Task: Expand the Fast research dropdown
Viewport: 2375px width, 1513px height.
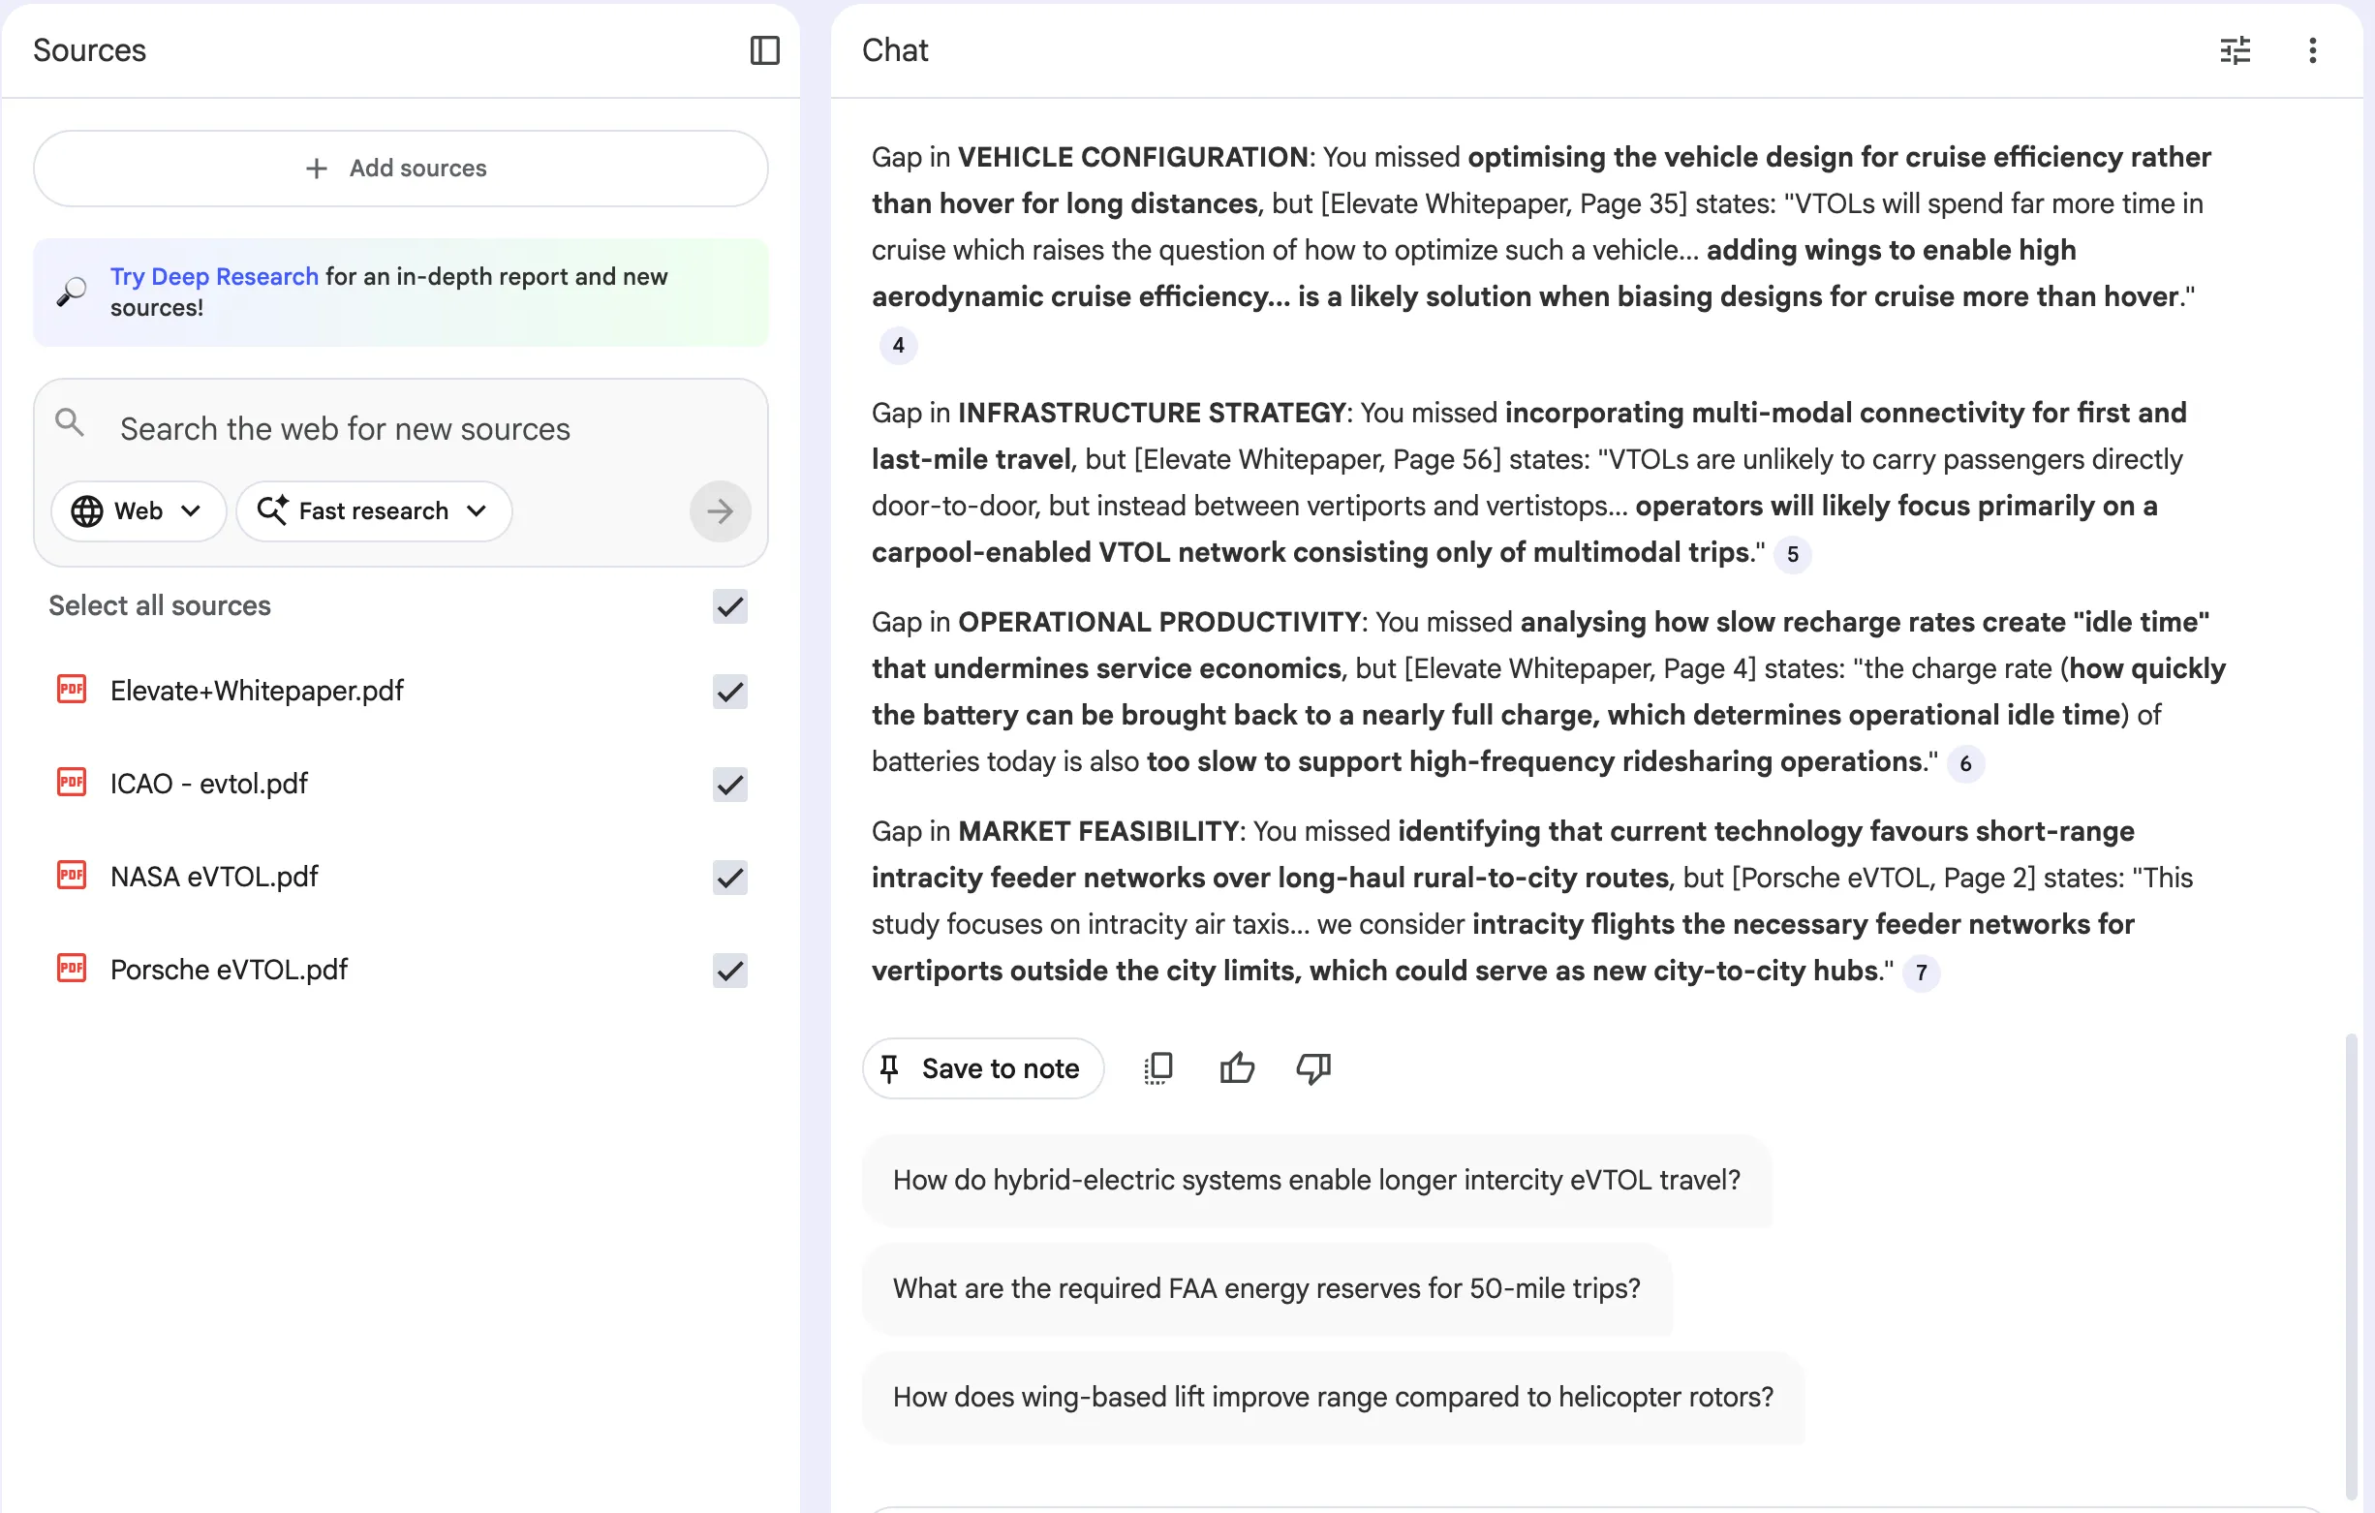Action: click(x=375, y=510)
